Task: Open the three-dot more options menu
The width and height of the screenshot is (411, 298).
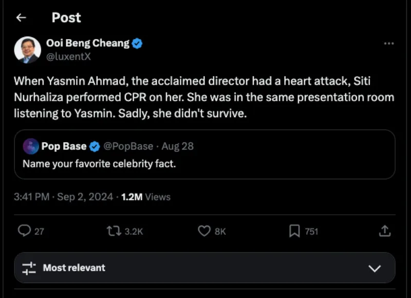Action: coord(389,44)
